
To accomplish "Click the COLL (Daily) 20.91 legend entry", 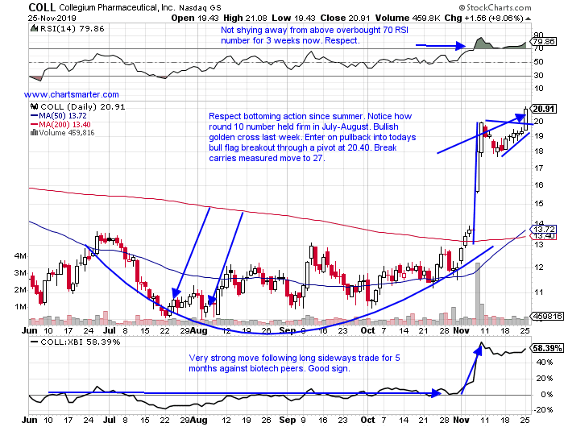I will pos(83,107).
